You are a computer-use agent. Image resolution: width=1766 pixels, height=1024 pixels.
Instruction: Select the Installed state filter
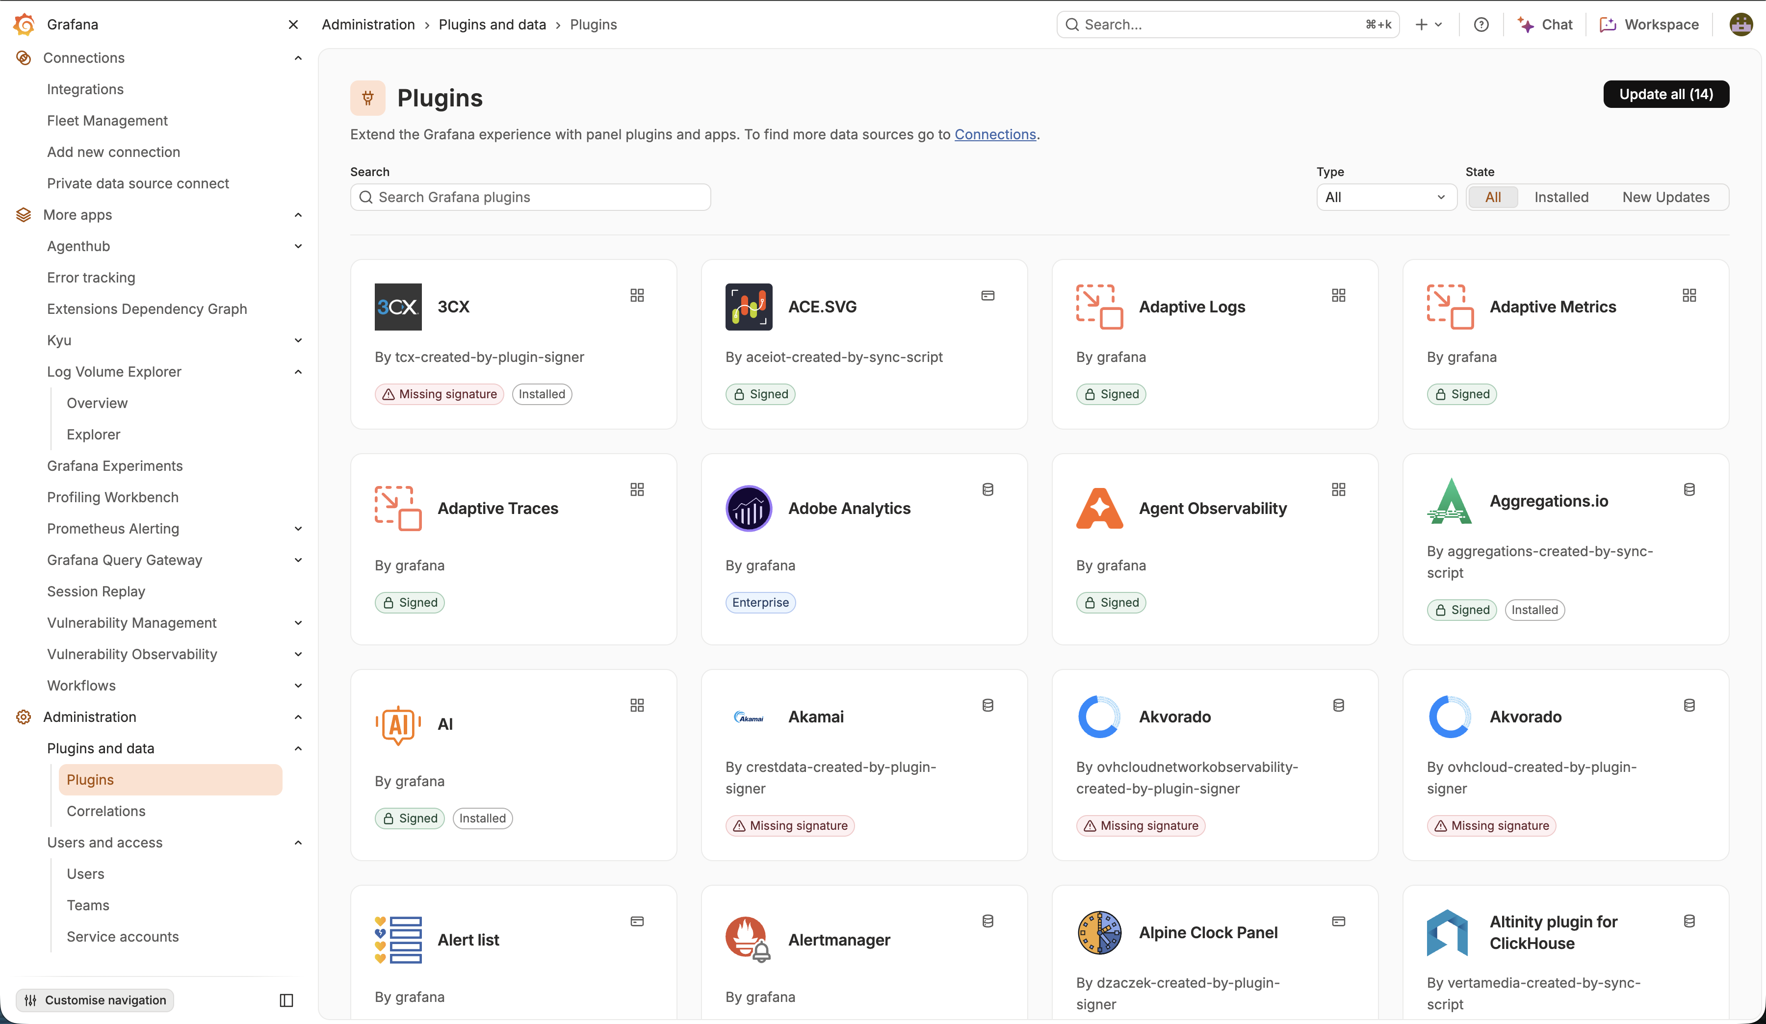1561,197
